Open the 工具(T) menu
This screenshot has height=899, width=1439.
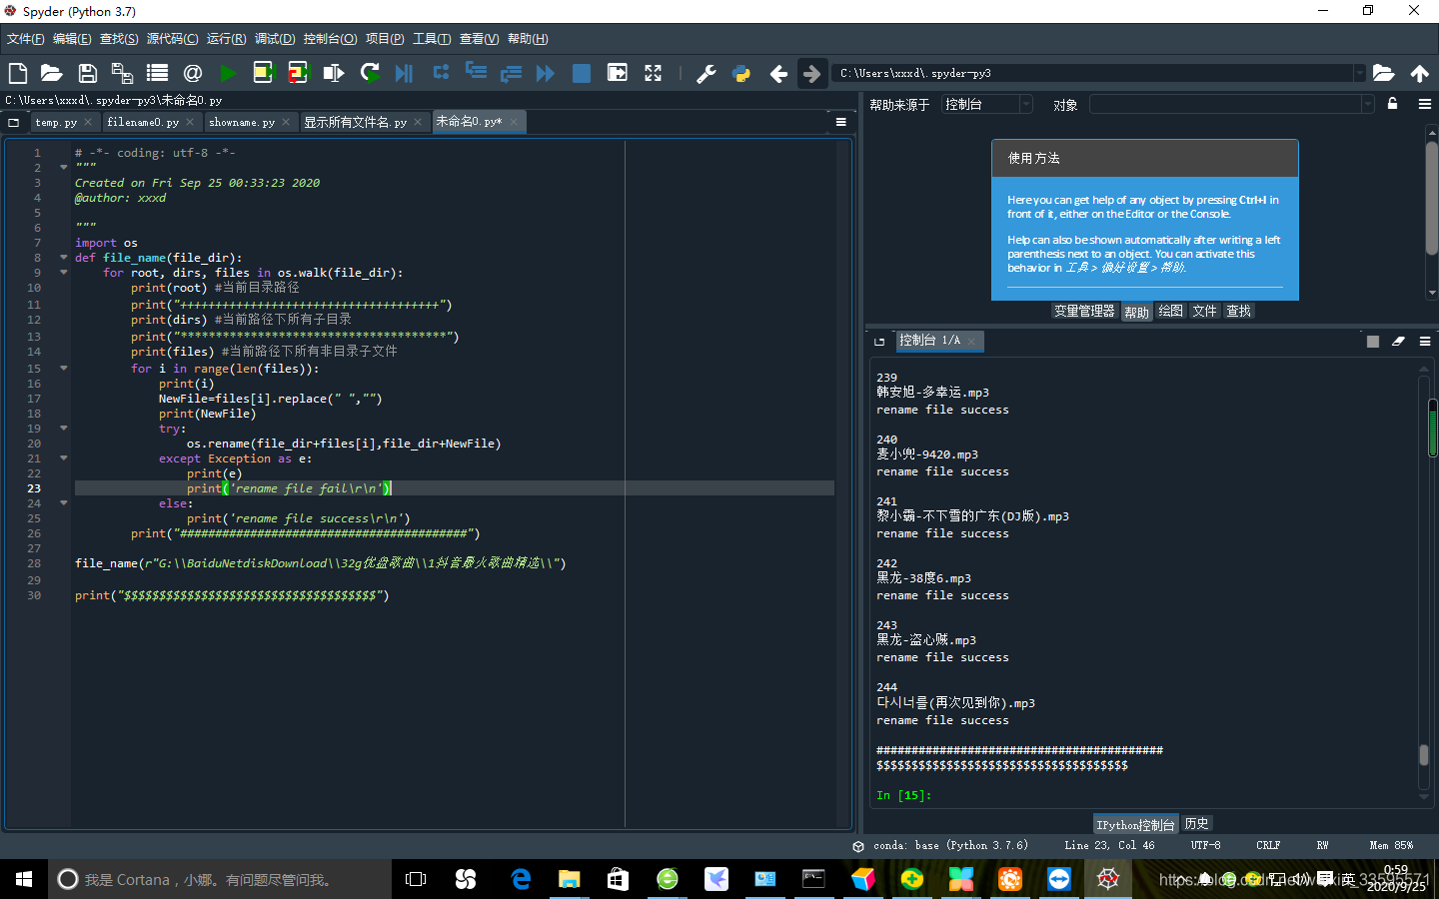coord(432,39)
